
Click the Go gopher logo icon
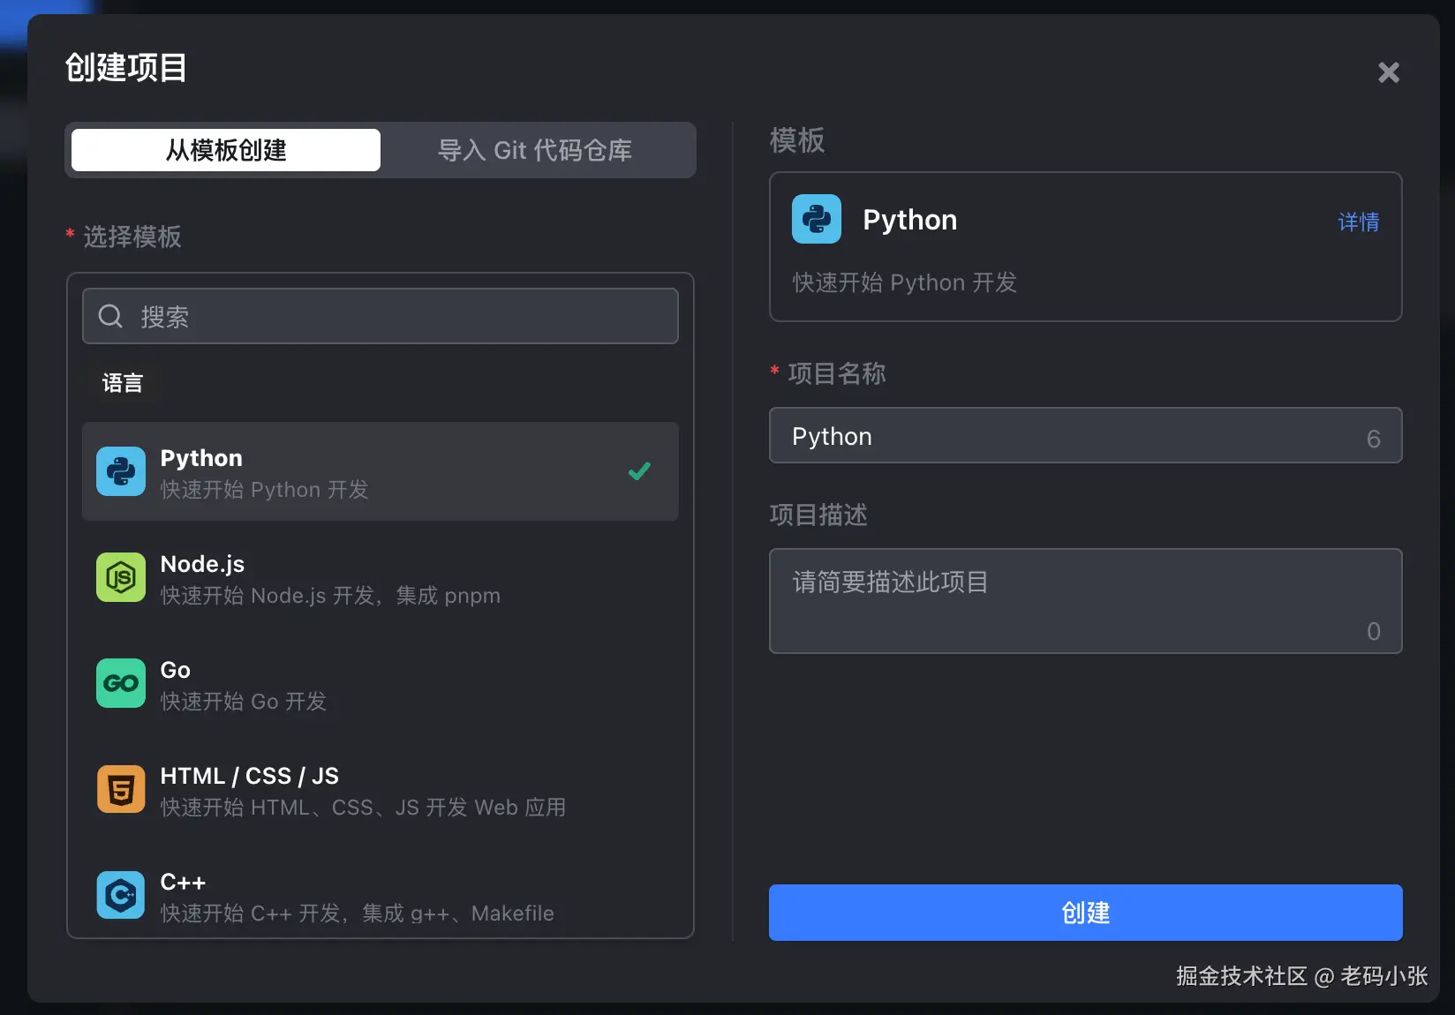[121, 683]
